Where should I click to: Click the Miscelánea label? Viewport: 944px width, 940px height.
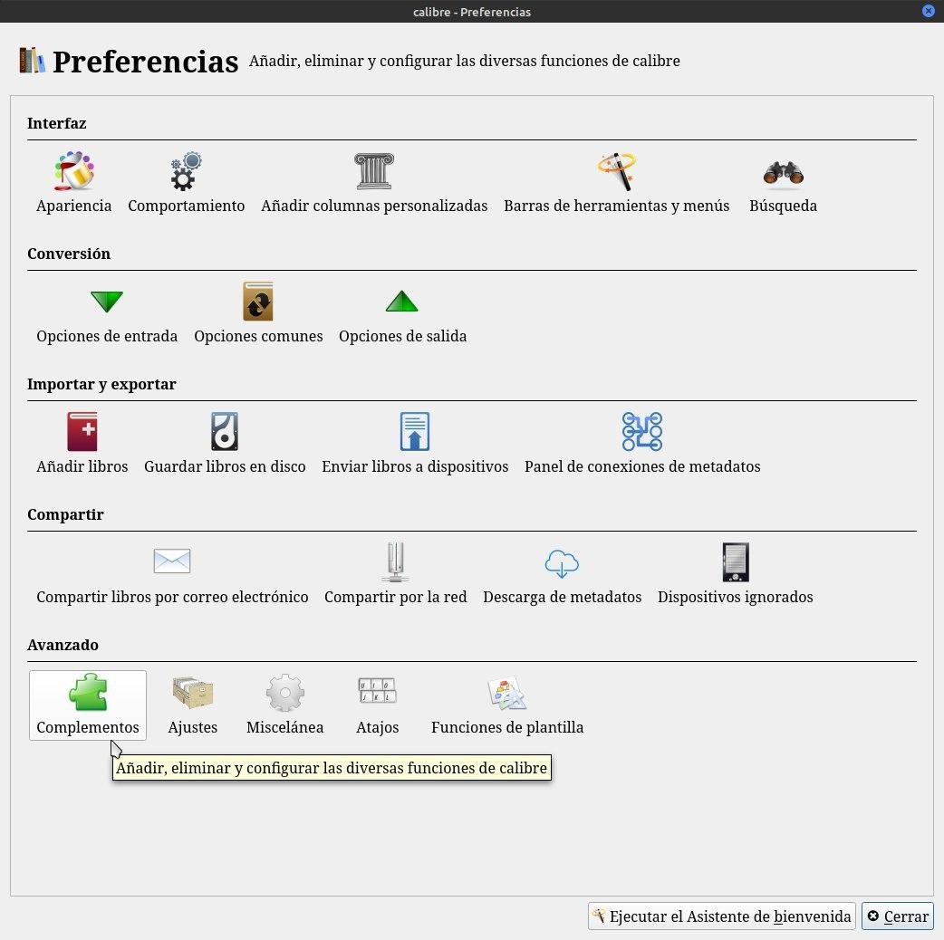[284, 727]
